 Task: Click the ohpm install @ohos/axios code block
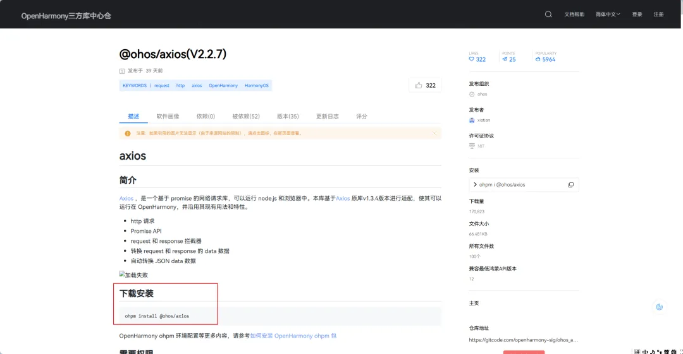280,316
